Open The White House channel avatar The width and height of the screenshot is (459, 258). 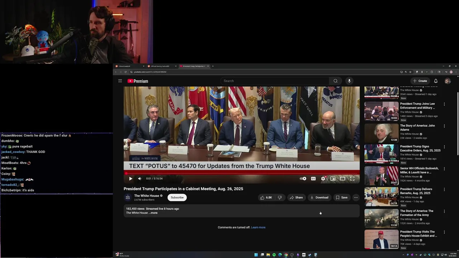128,197
